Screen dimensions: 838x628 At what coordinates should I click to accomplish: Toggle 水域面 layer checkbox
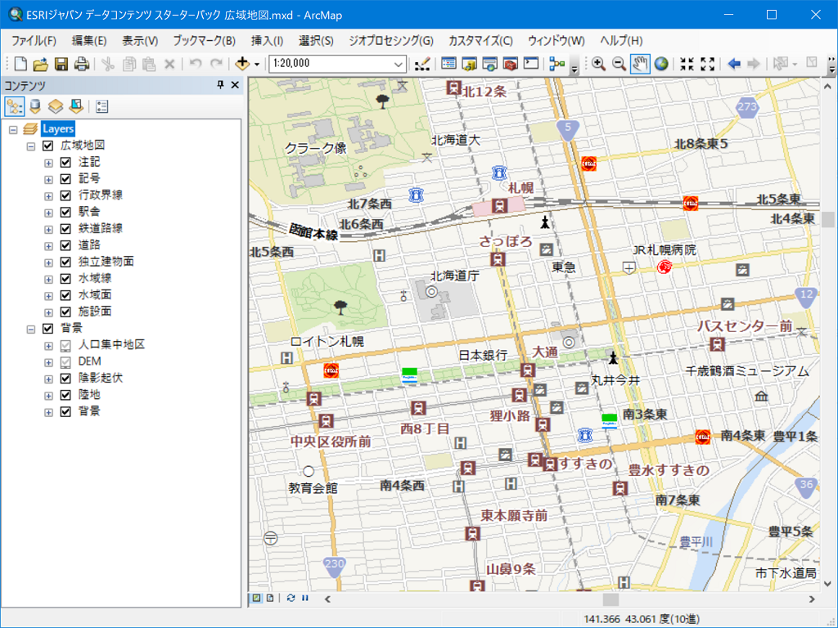pyautogui.click(x=65, y=295)
